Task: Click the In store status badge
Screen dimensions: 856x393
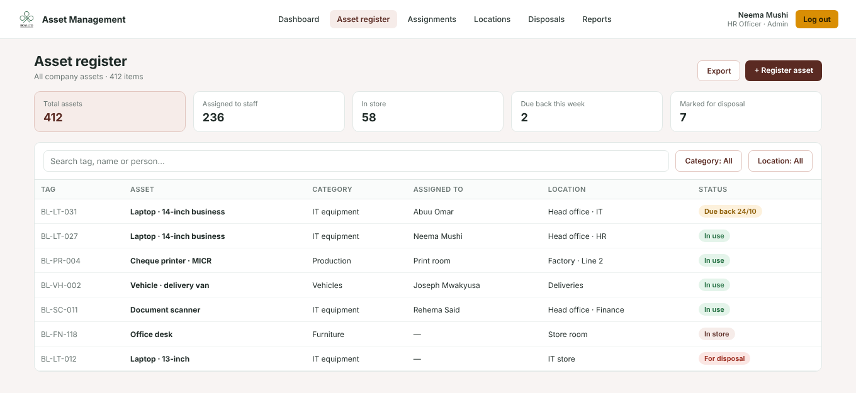Action: [716, 335]
